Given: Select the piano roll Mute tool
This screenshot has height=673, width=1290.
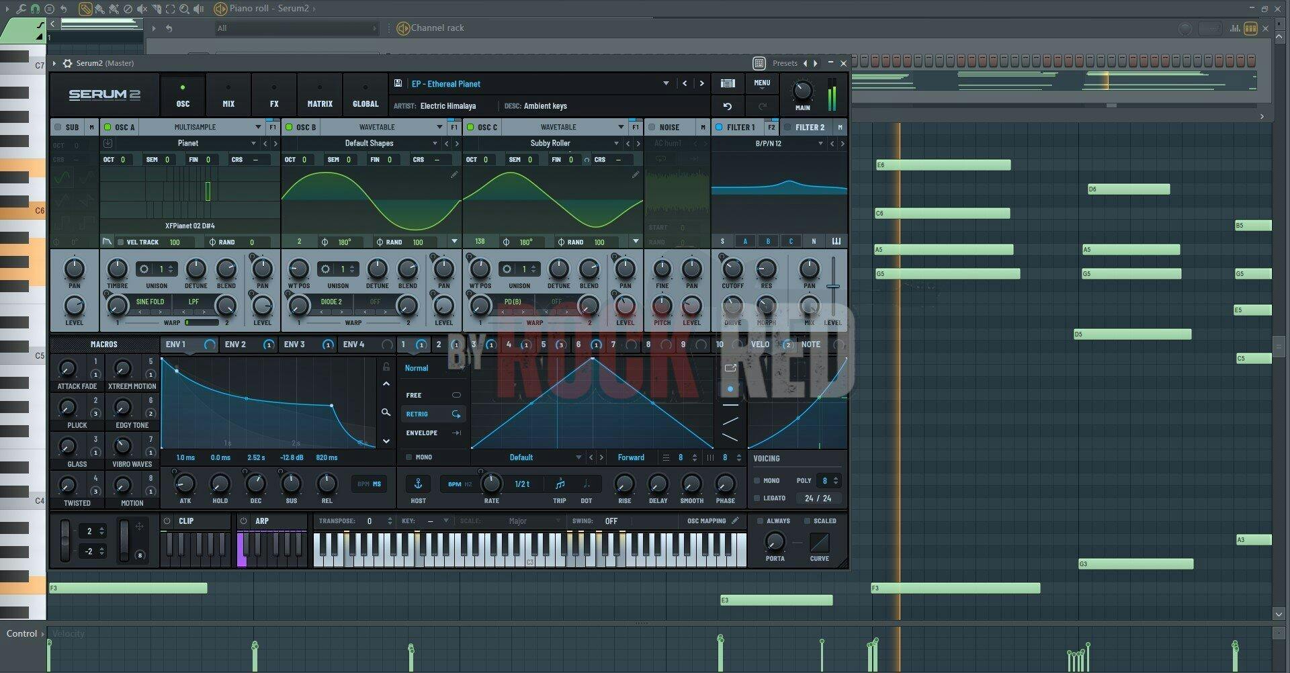Looking at the screenshot, I should coord(142,9).
